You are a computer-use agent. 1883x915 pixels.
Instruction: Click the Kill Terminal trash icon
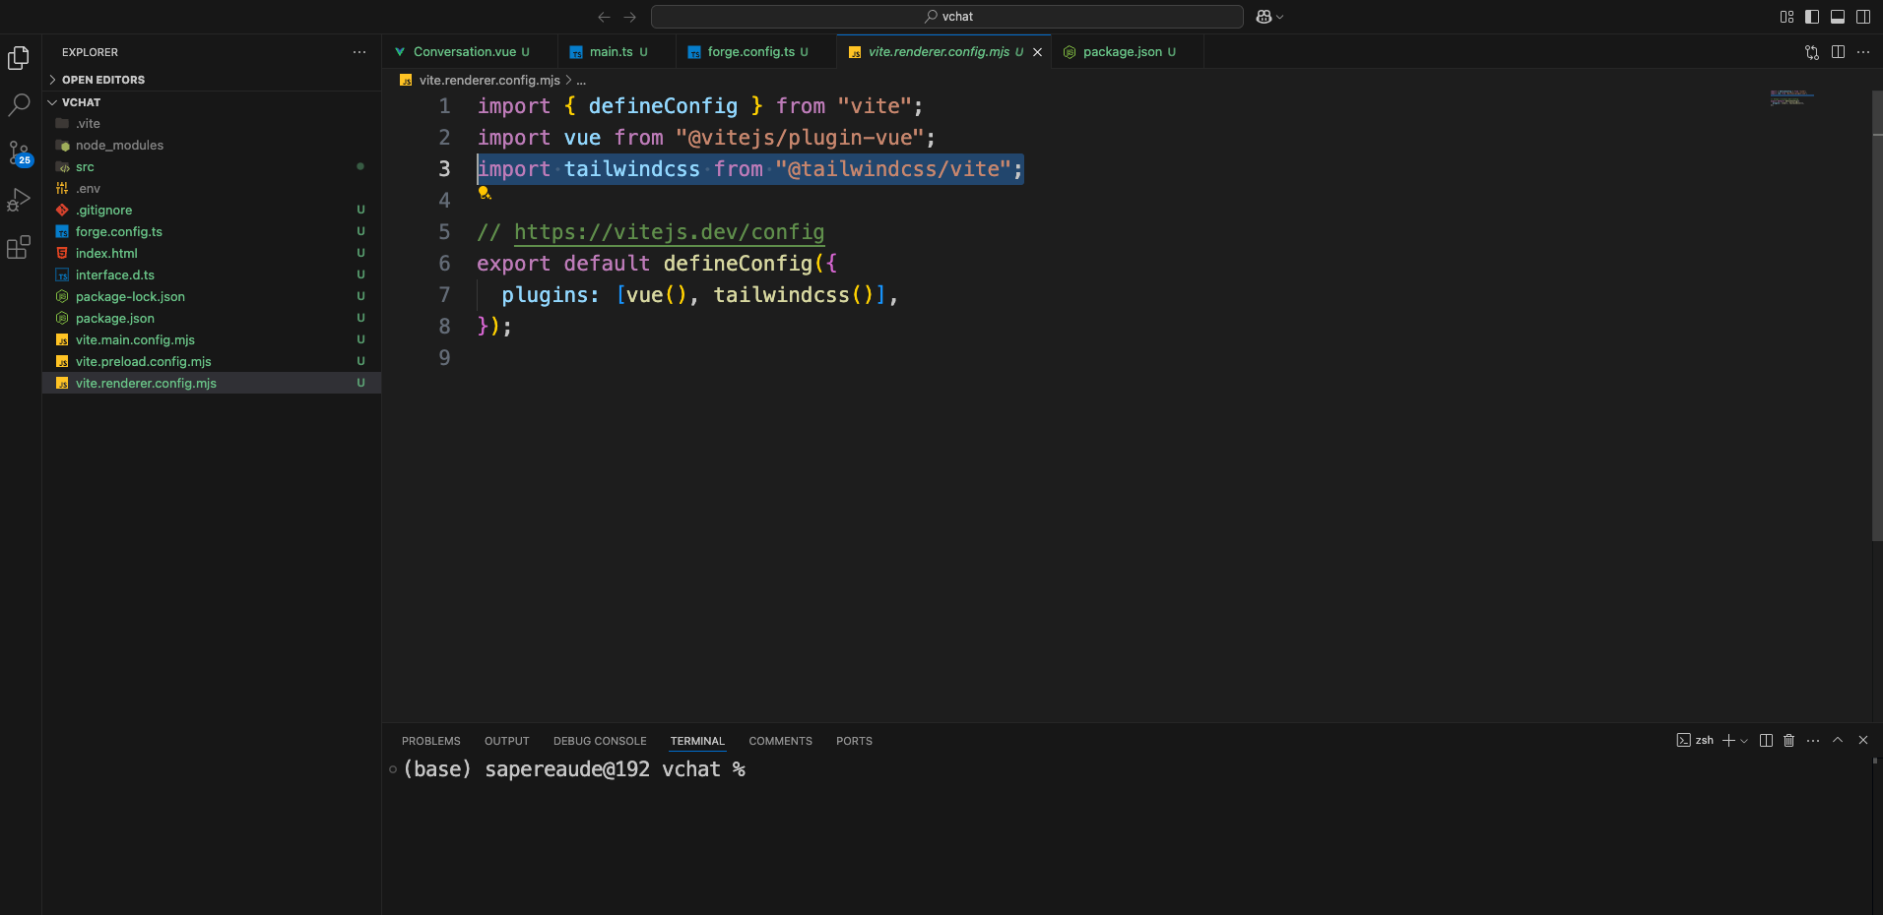pyautogui.click(x=1789, y=741)
